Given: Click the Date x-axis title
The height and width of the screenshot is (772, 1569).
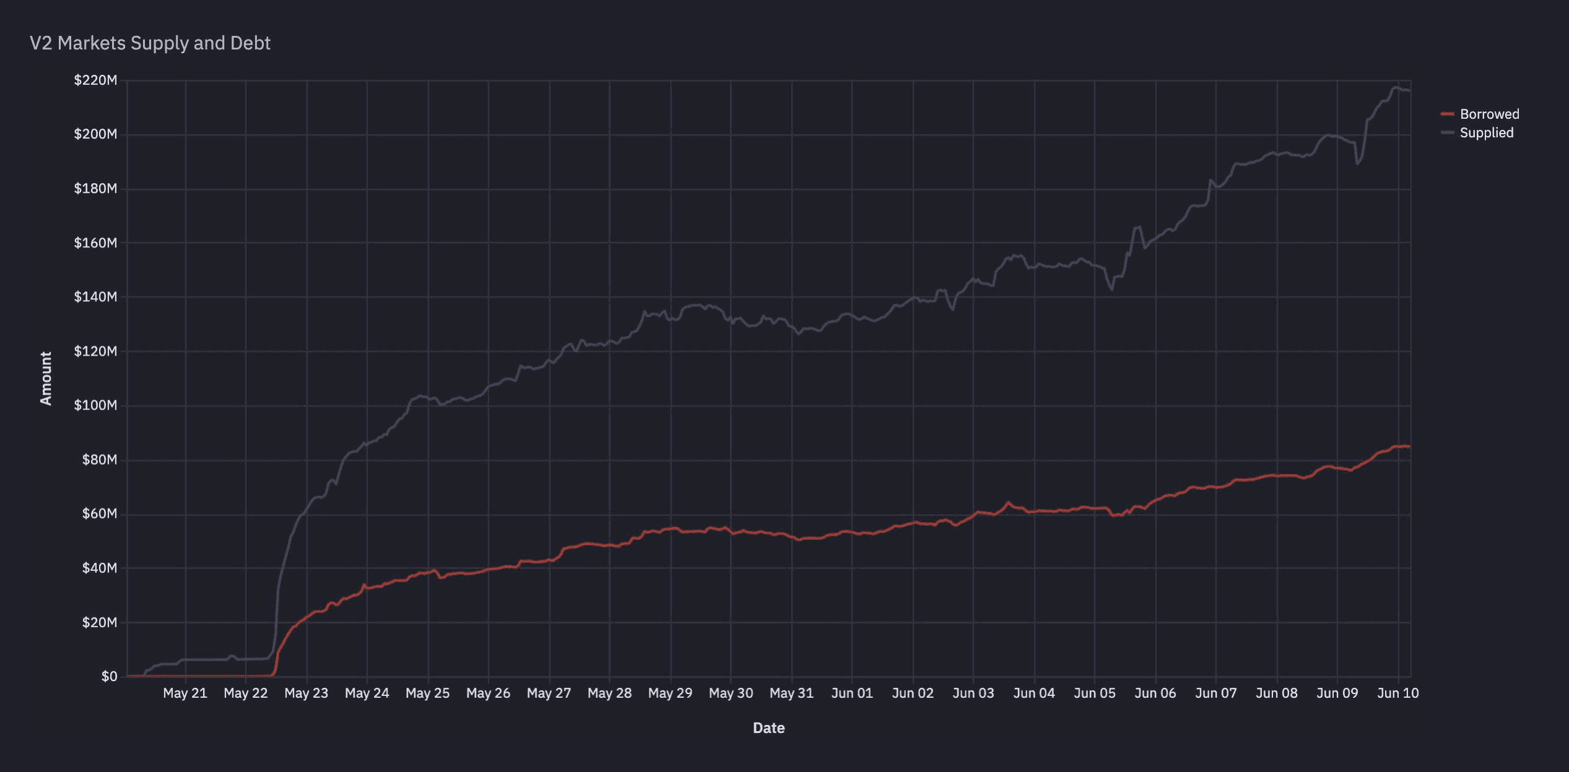Looking at the screenshot, I should coord(768,727).
